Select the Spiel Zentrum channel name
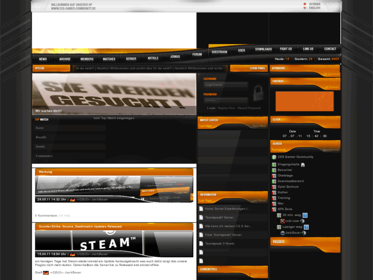 click(x=288, y=187)
